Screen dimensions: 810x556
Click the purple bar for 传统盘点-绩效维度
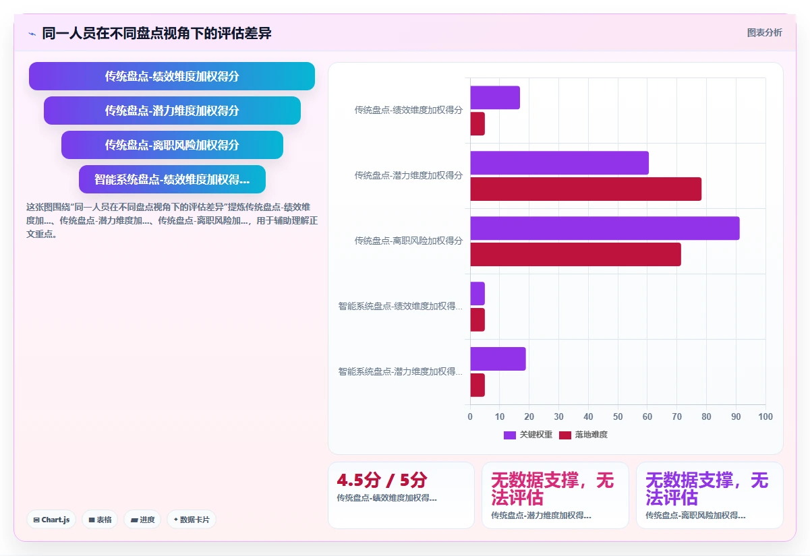pyautogui.click(x=495, y=98)
